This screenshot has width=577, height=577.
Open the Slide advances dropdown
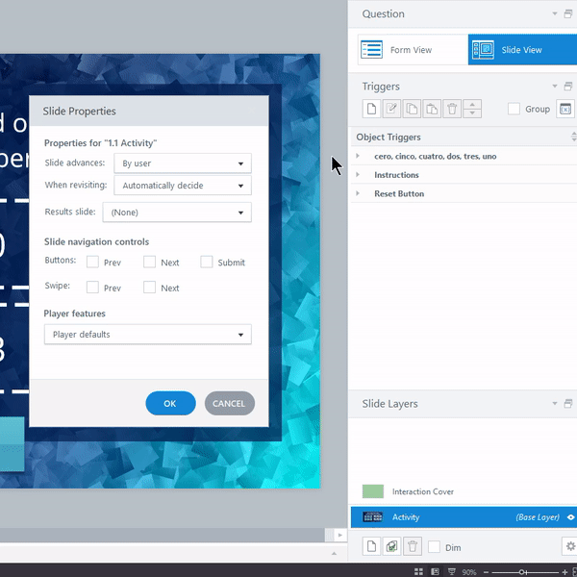pos(182,163)
